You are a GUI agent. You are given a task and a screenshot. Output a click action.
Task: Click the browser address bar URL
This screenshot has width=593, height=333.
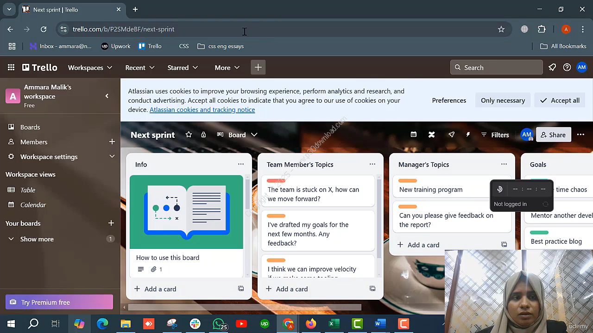(x=123, y=29)
